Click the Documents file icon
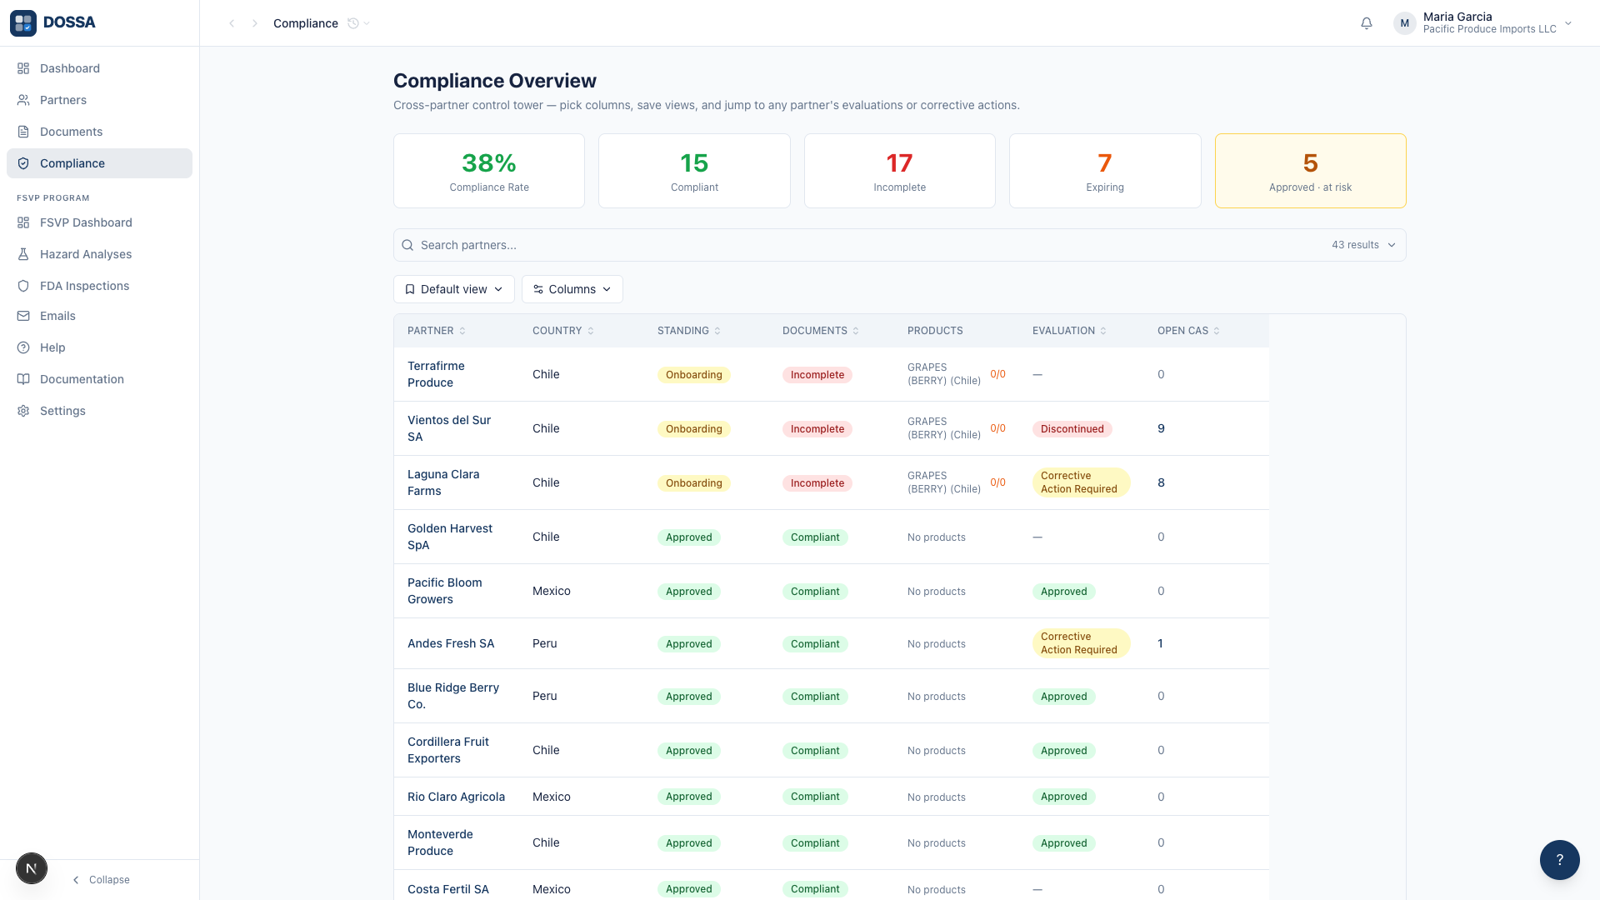This screenshot has height=900, width=1600. point(23,132)
